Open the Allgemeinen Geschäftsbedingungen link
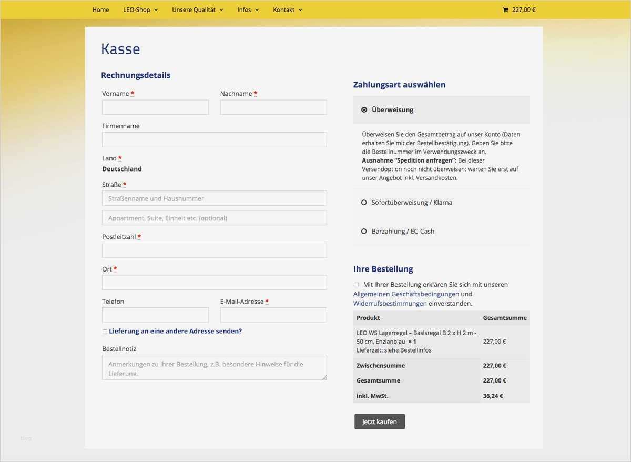Image resolution: width=631 pixels, height=462 pixels. pos(407,294)
